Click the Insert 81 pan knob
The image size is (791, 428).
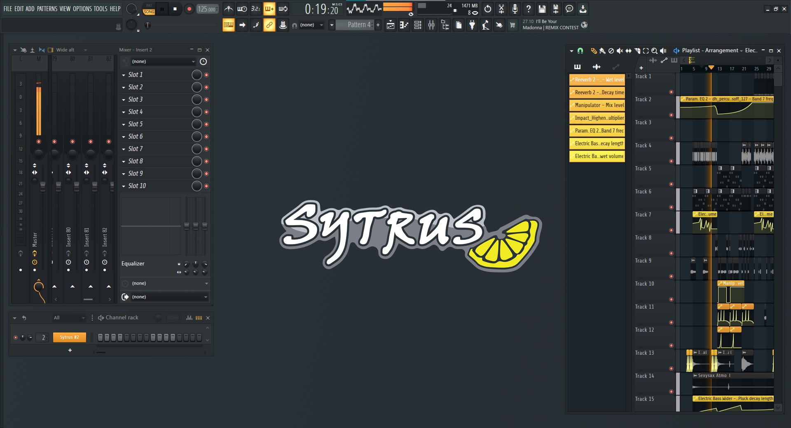[x=91, y=154]
